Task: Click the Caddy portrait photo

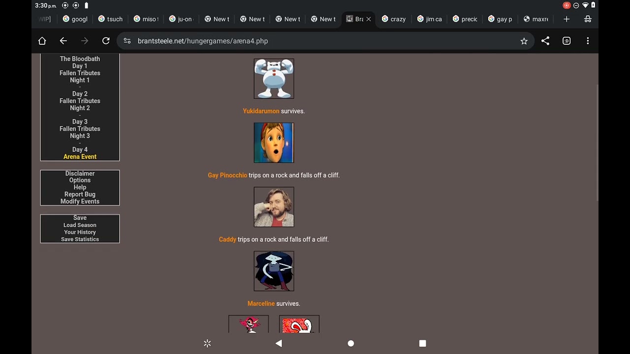Action: 274,207
